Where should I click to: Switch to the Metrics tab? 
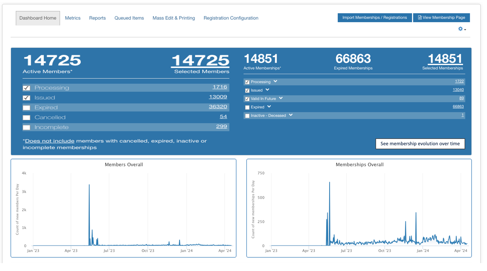(73, 18)
